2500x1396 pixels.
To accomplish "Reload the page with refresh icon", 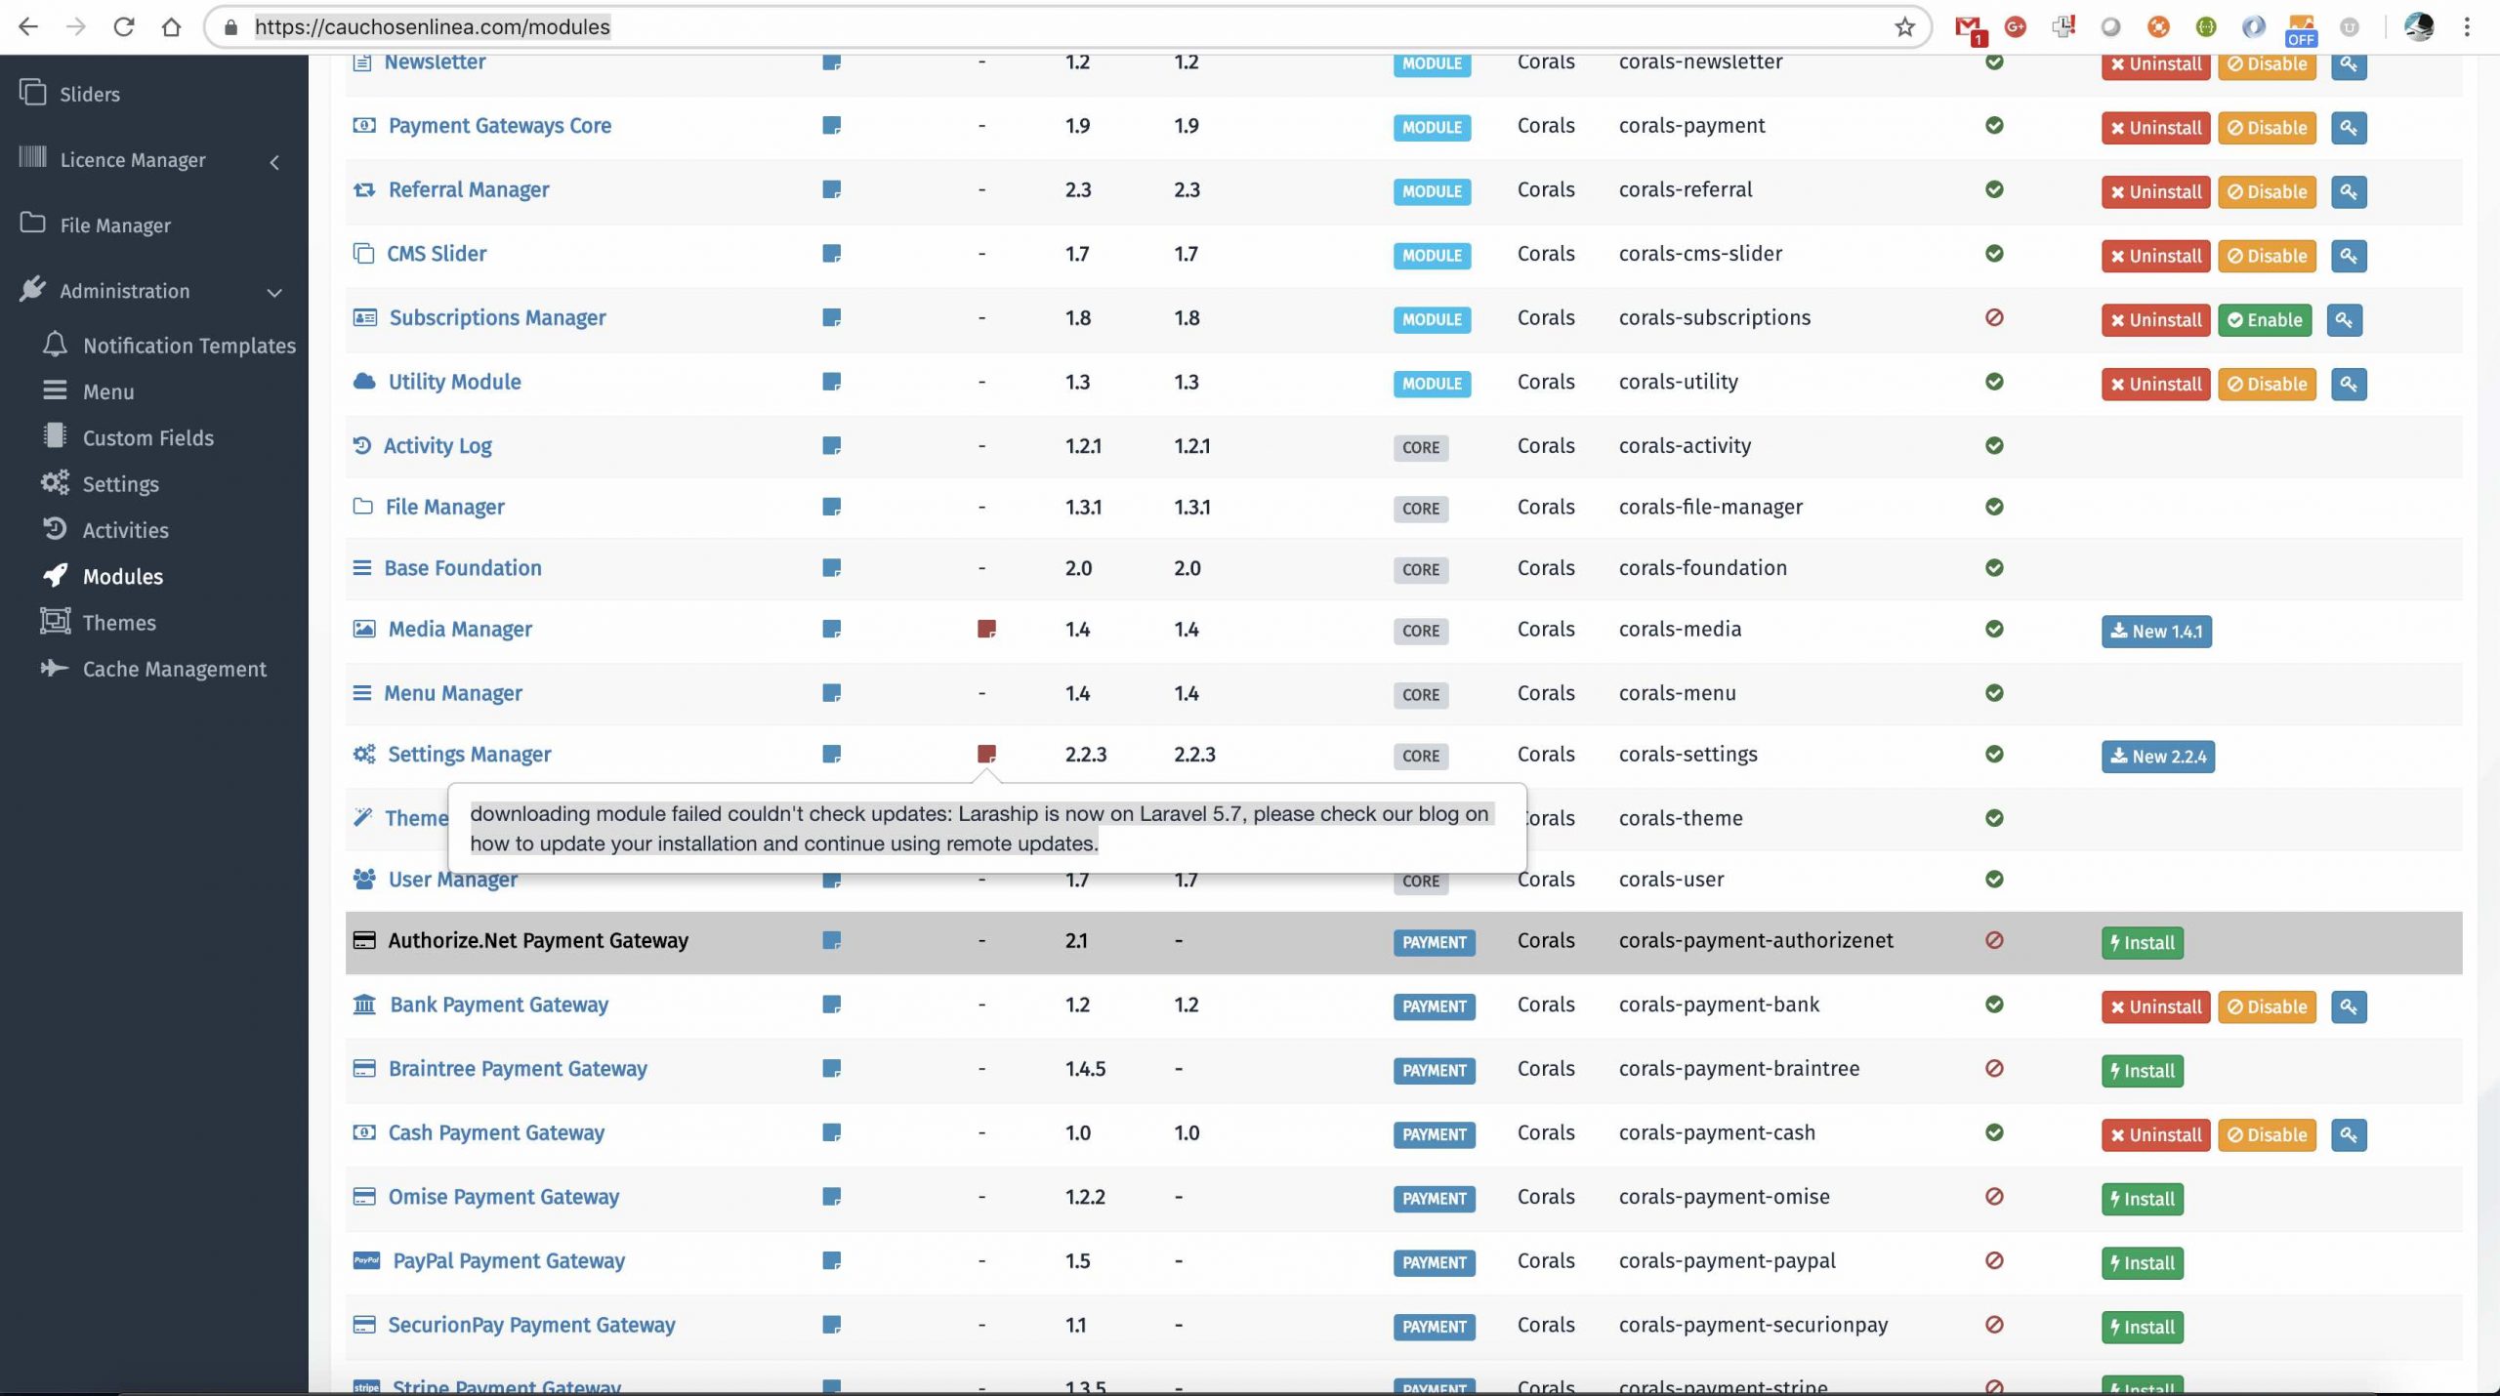I will (x=123, y=26).
